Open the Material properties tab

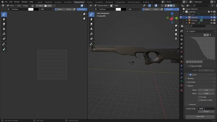(x=182, y=85)
